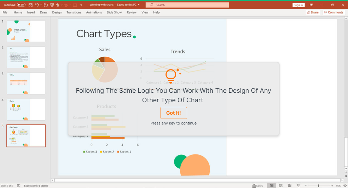Open the View tab

(145, 12)
